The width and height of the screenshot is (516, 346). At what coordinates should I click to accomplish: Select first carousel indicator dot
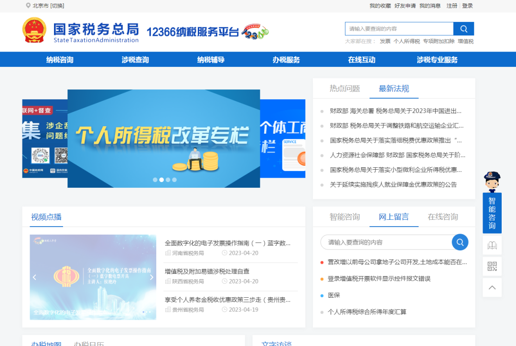pyautogui.click(x=155, y=180)
